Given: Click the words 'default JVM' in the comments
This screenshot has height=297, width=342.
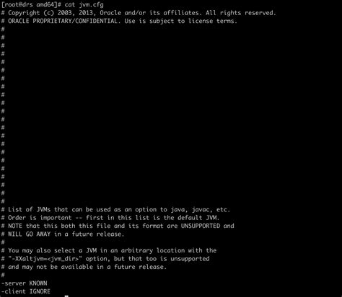Looking at the screenshot, I should (x=198, y=218).
